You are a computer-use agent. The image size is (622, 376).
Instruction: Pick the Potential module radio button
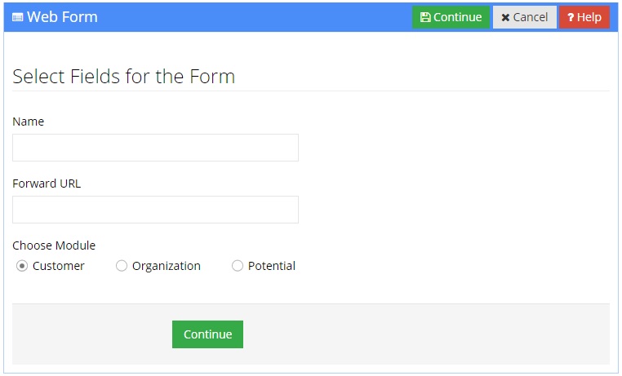(238, 266)
